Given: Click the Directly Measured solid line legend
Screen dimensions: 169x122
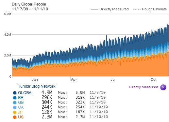Looking at the screenshot, I should [x=110, y=9].
